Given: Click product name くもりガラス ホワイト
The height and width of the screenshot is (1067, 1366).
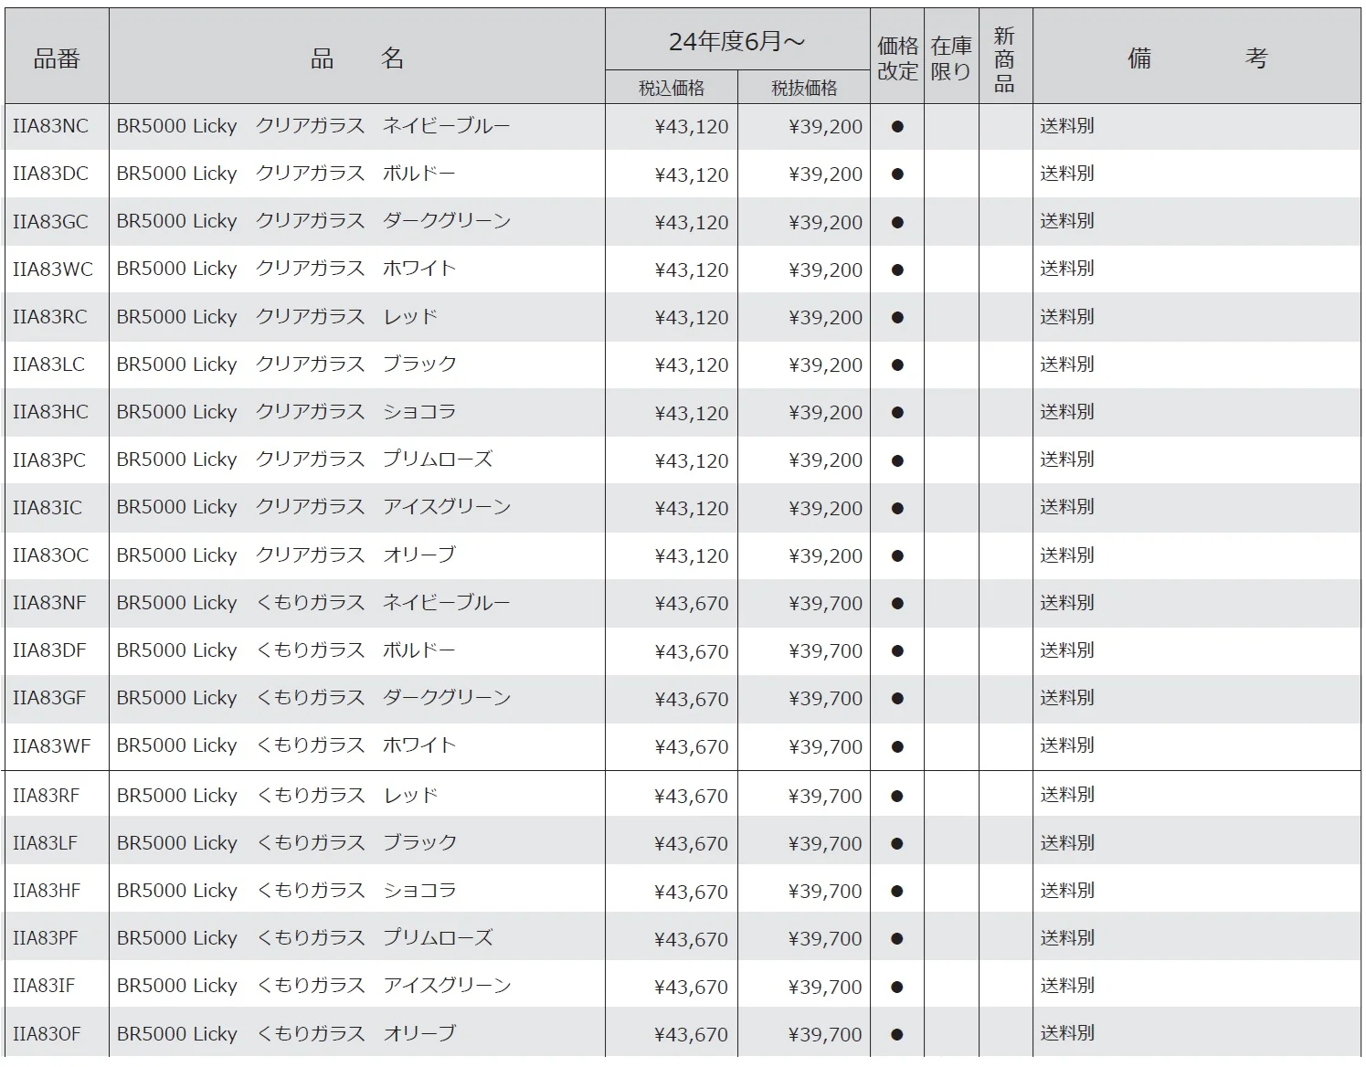Looking at the screenshot, I should click(x=355, y=745).
